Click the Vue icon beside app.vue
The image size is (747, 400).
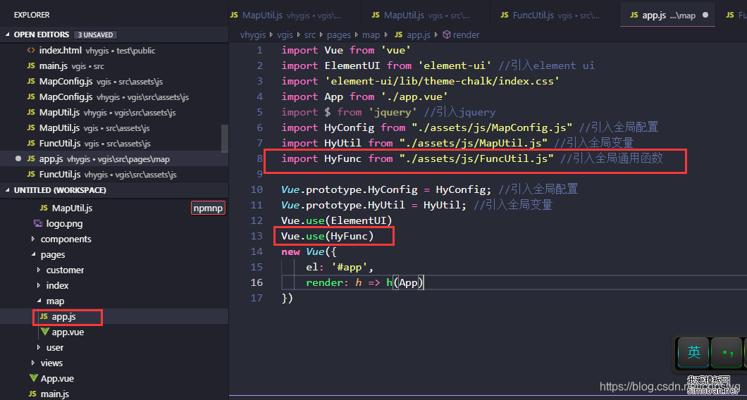point(44,332)
